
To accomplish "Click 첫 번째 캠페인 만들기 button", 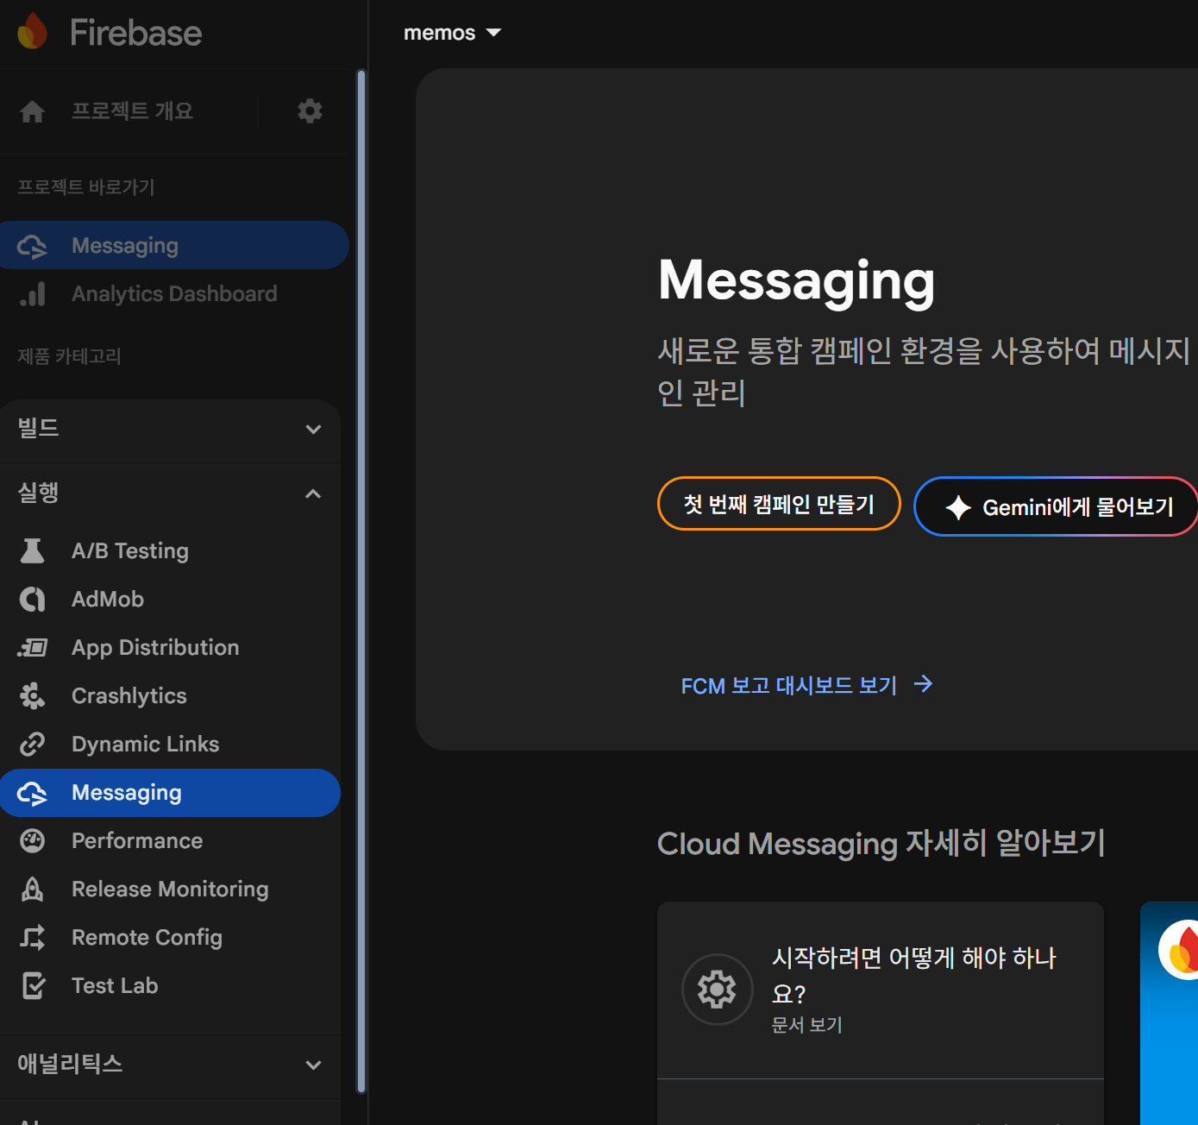I will (x=779, y=504).
